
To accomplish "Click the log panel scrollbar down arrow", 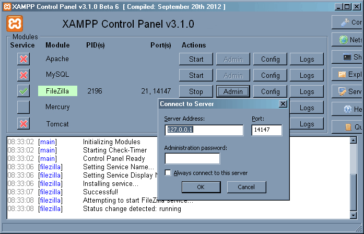I will click(354, 215).
